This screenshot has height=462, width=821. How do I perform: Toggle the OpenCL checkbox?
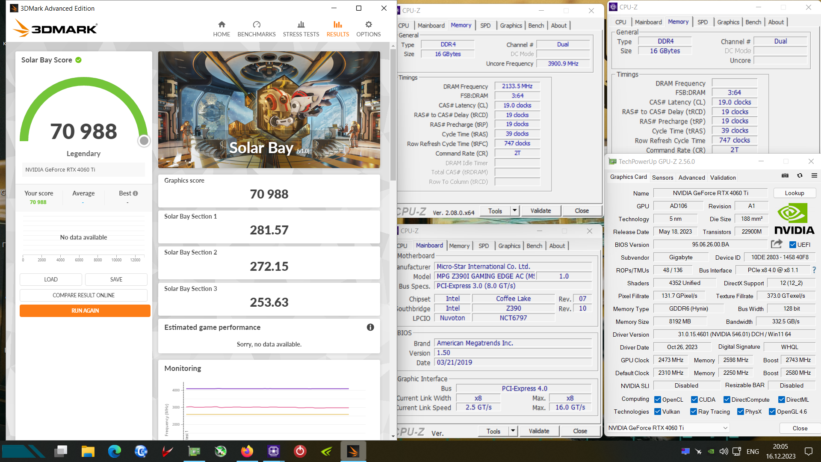(x=658, y=400)
